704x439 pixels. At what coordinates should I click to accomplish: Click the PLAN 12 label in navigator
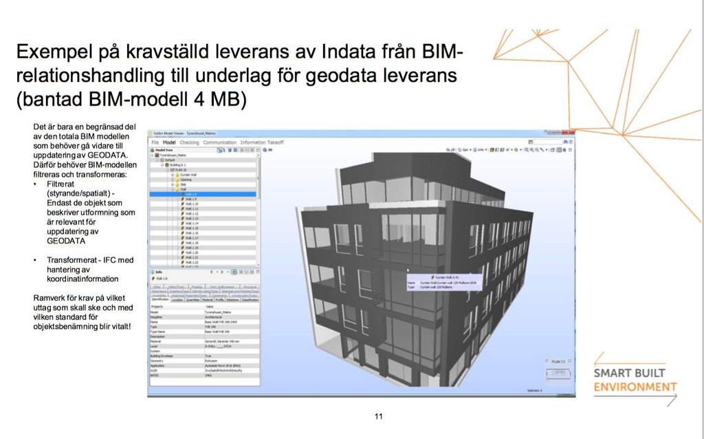click(558, 361)
